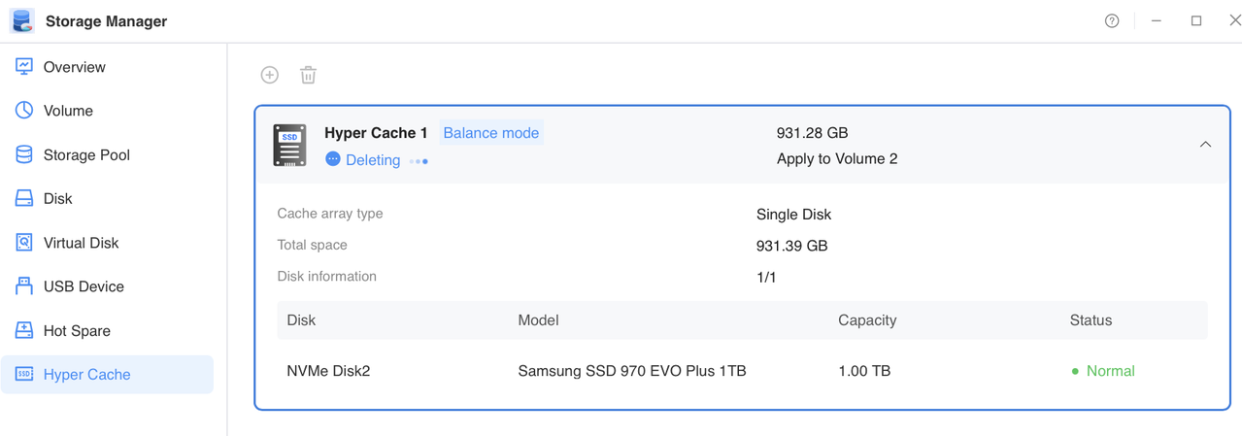Click the 931.39 GB total space value
Image resolution: width=1242 pixels, height=436 pixels.
click(x=791, y=246)
